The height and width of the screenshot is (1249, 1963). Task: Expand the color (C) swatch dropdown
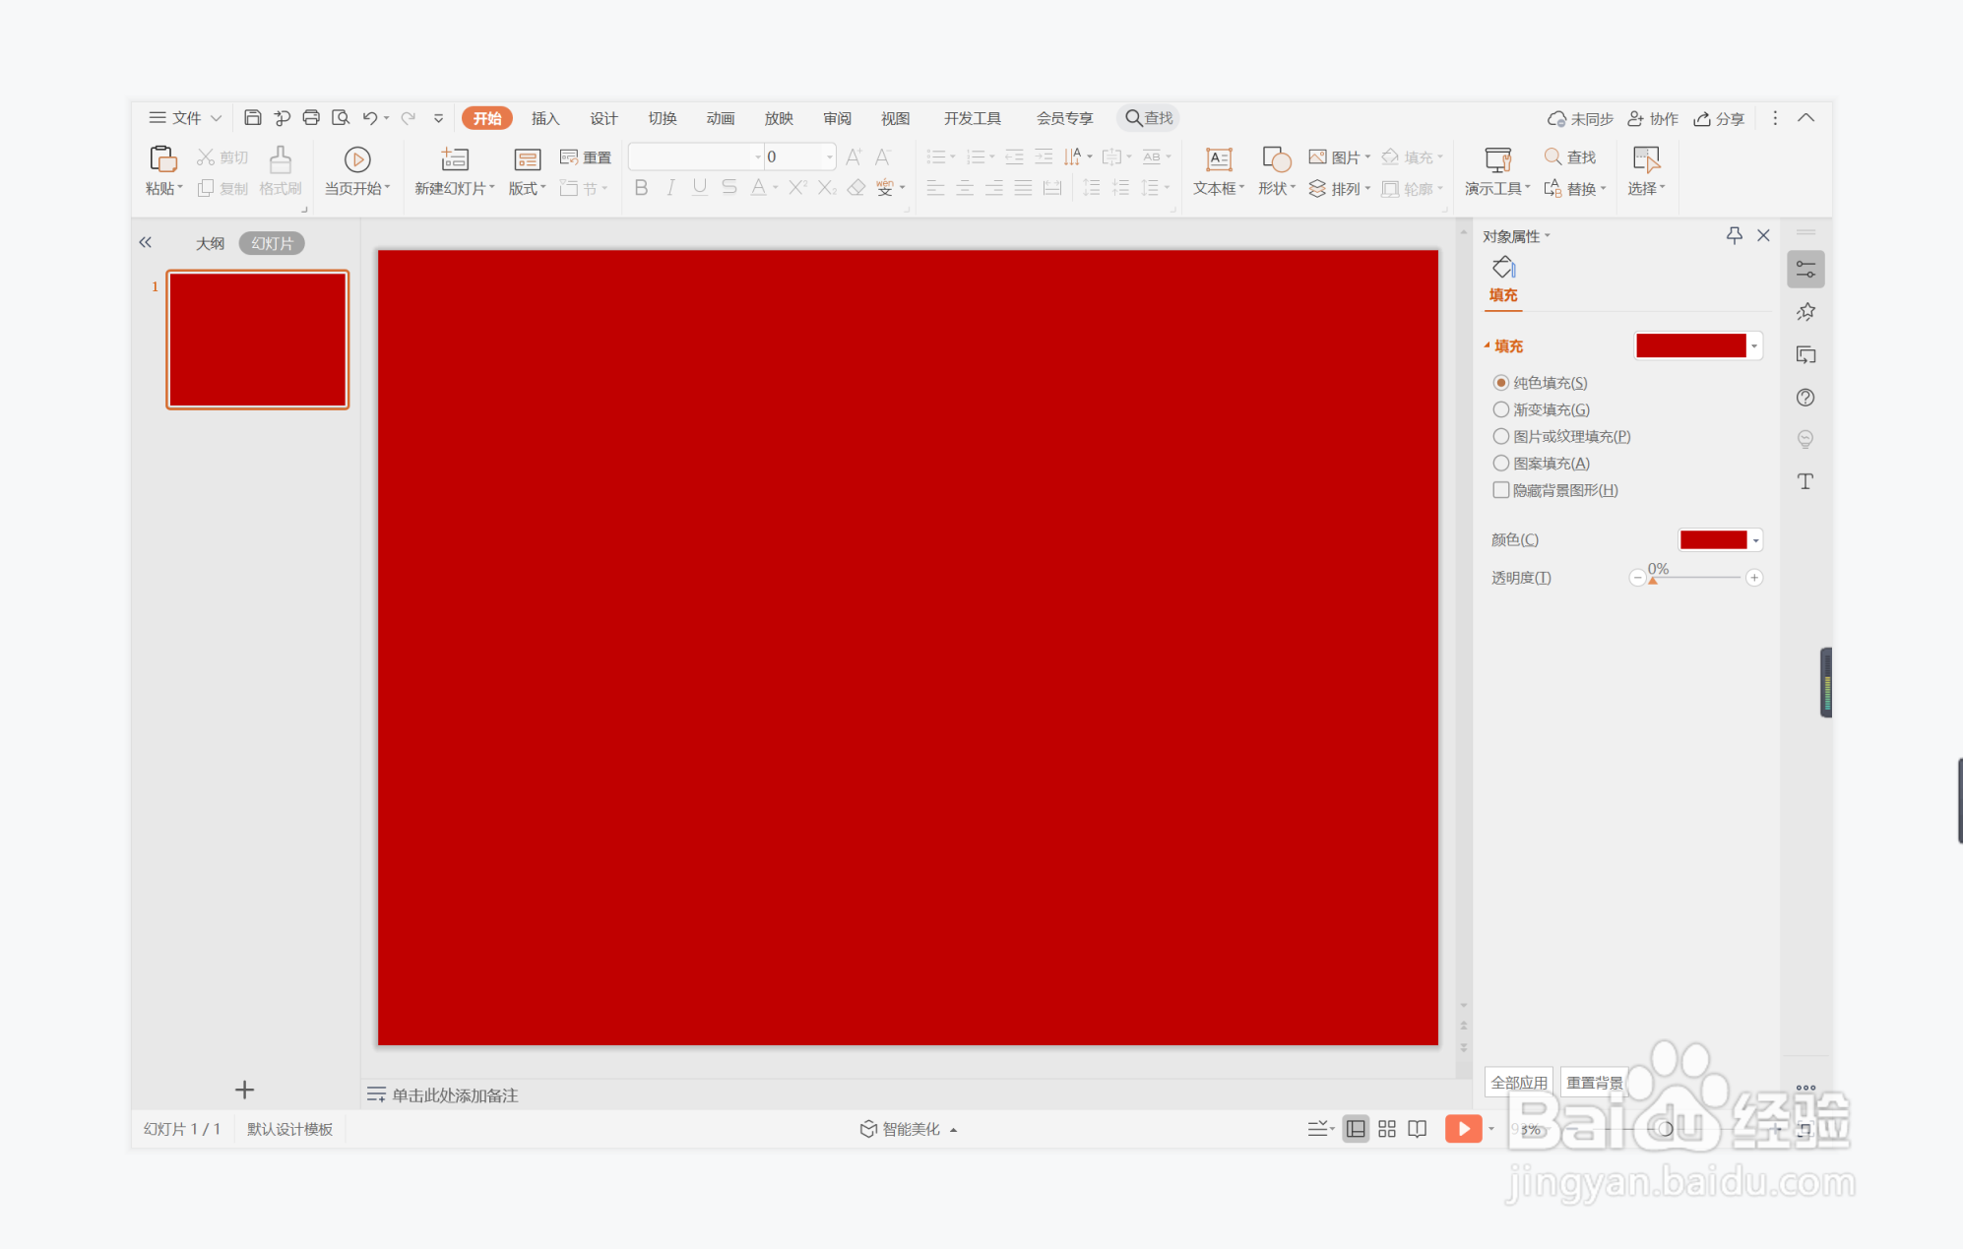coord(1755,539)
